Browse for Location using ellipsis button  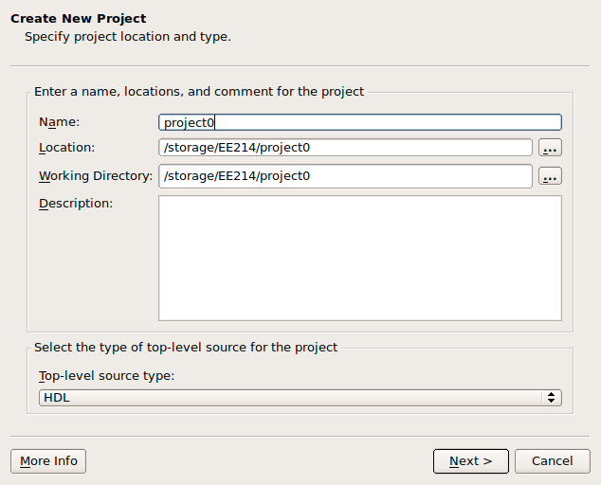point(550,148)
